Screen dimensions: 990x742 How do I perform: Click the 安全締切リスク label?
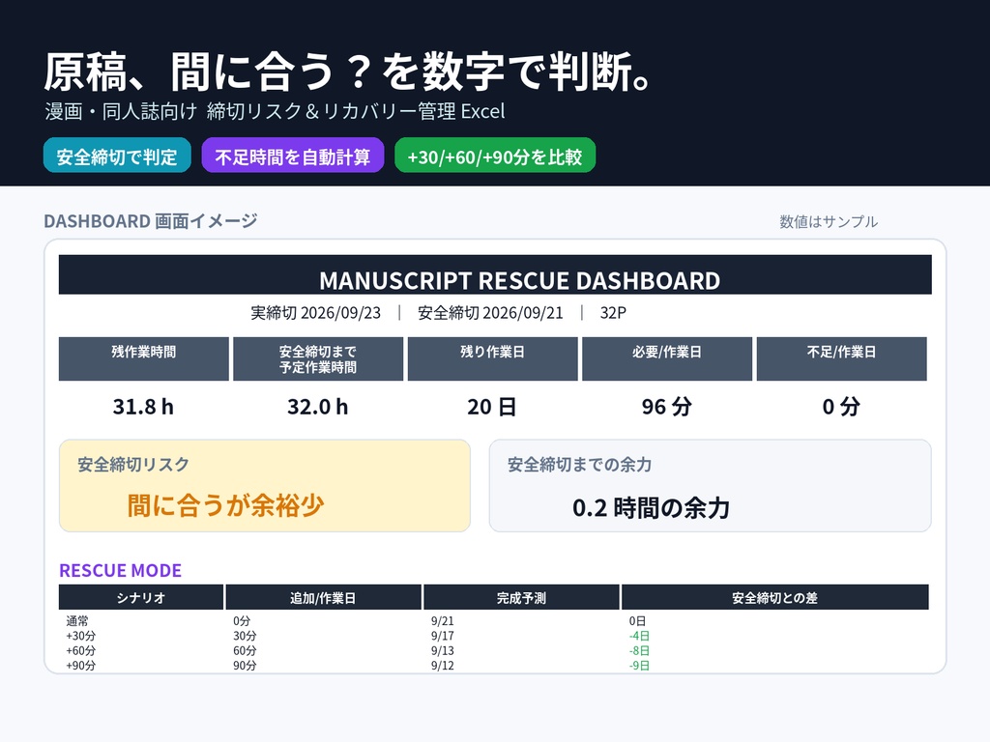pos(133,465)
